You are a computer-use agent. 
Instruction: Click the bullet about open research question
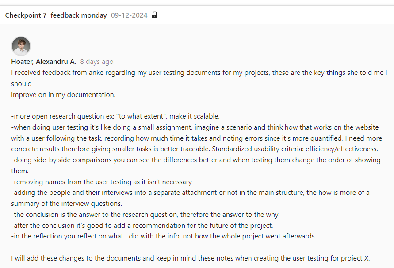click(x=115, y=116)
